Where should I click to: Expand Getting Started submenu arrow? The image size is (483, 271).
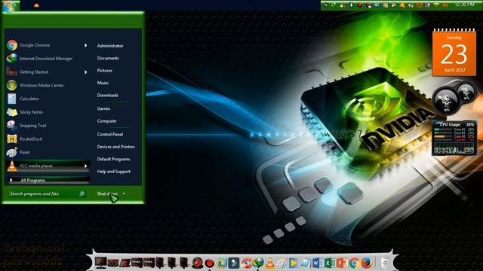(85, 72)
